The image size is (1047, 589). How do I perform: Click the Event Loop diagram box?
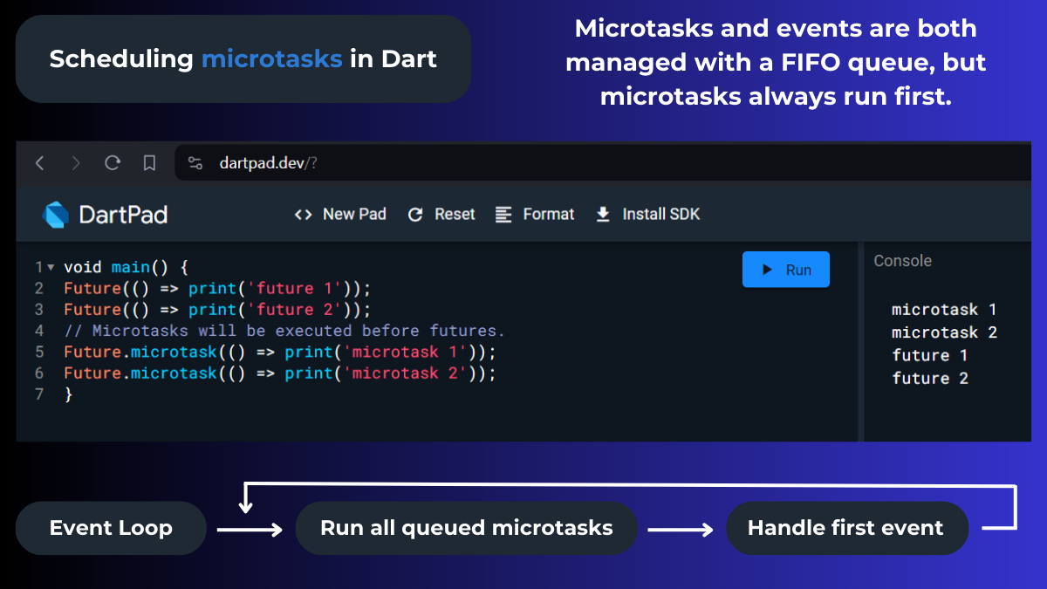coord(111,528)
